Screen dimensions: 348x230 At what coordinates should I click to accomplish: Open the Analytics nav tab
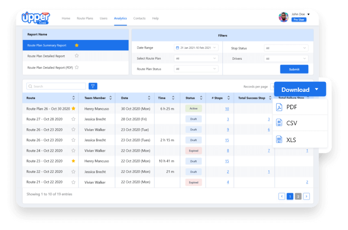click(x=120, y=19)
